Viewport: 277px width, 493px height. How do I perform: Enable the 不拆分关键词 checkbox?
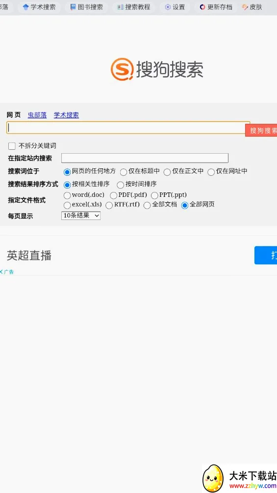(x=12, y=146)
